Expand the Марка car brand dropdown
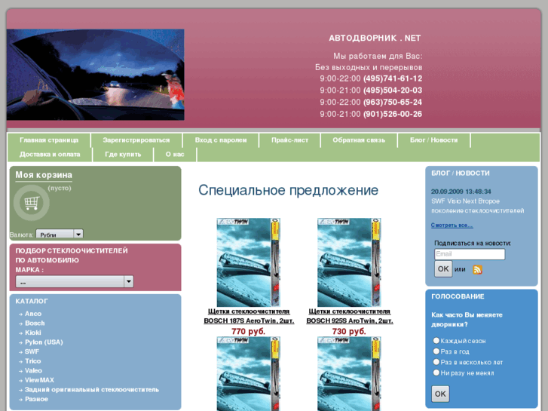This screenshot has height=411, width=548. coord(75,281)
